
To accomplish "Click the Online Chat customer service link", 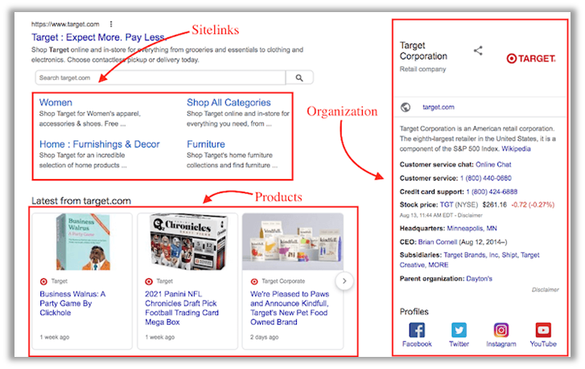I will (493, 164).
